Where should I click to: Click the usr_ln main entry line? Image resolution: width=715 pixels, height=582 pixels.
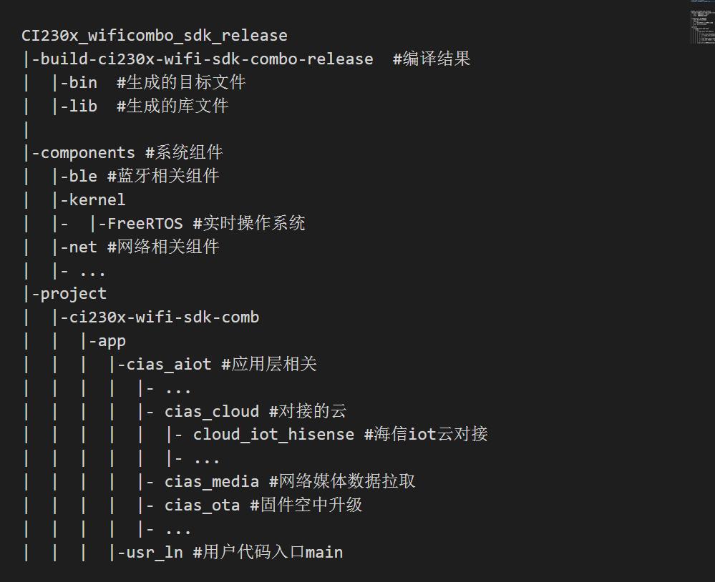[183, 553]
